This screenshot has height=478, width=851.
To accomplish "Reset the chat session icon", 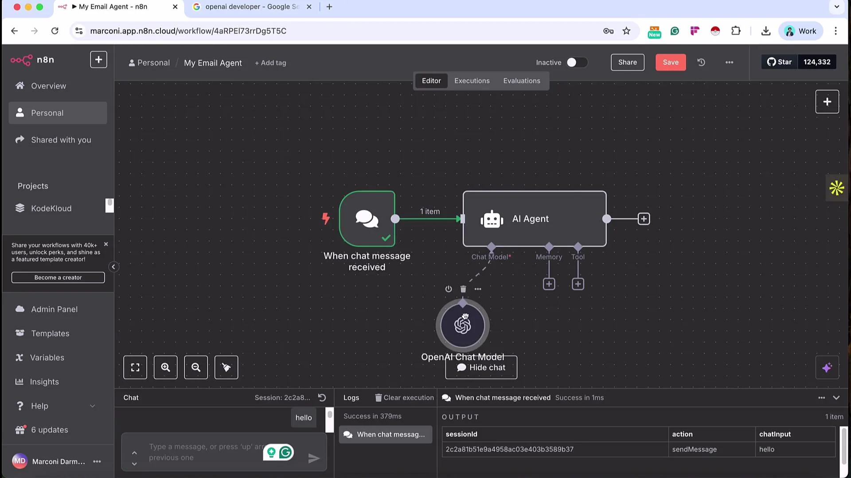I will tap(322, 397).
